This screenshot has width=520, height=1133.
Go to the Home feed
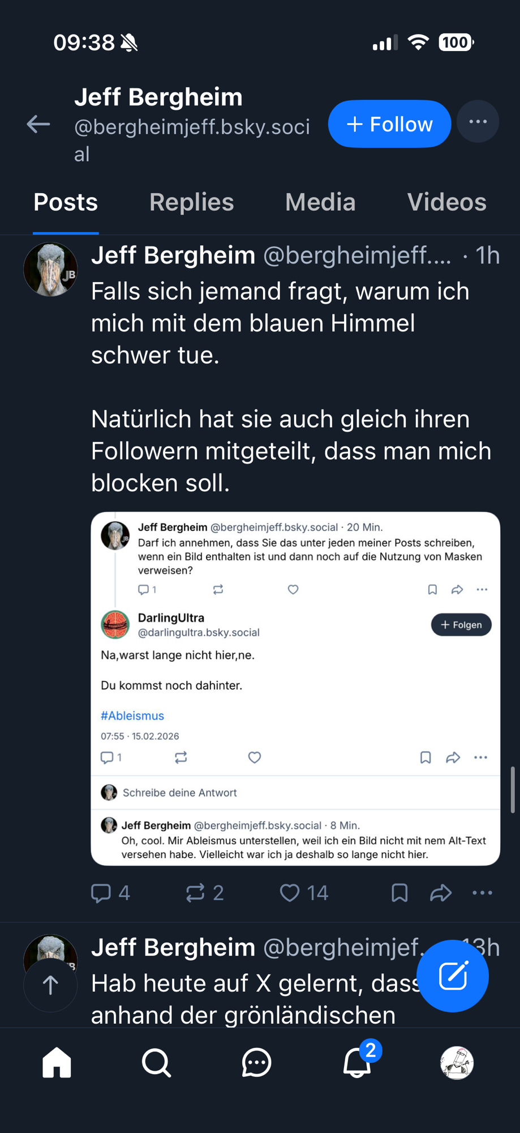tap(57, 1062)
